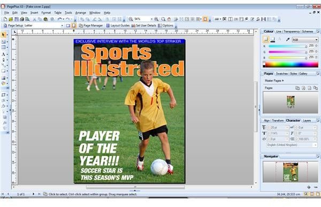The width and height of the screenshot is (321, 207).
Task: Expand the Colour panel options arrow
Action: click(x=318, y=32)
